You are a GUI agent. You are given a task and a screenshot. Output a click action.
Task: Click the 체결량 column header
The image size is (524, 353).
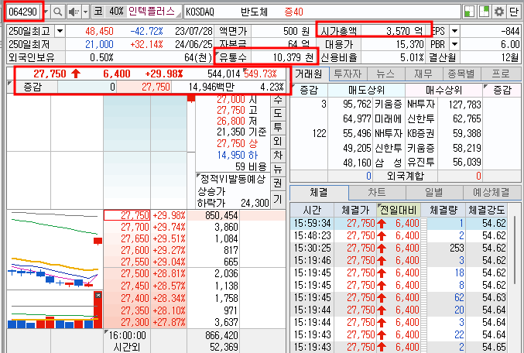[444, 211]
